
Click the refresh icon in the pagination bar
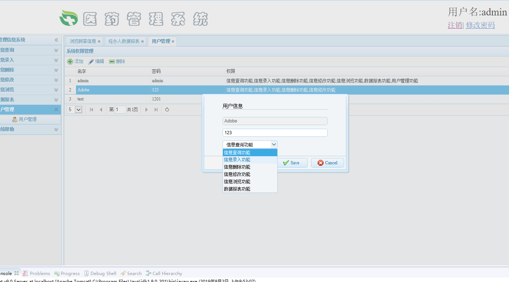click(x=167, y=109)
